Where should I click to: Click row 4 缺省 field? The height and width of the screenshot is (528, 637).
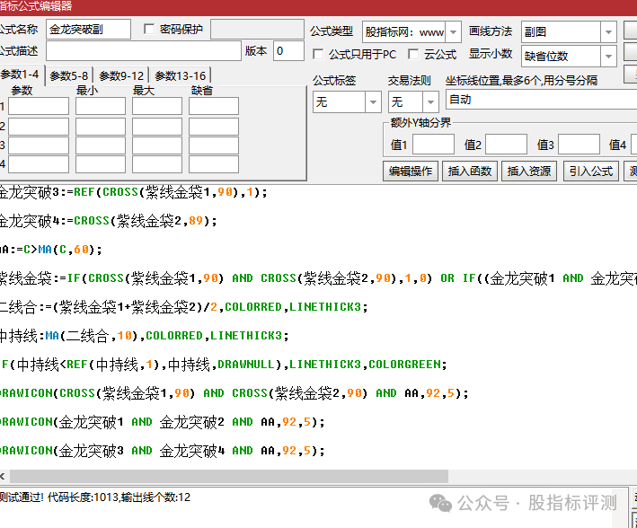[214, 164]
